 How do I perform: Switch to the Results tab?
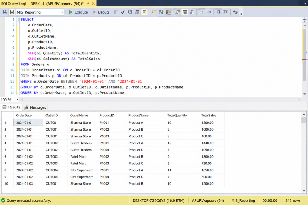pyautogui.click(x=11, y=107)
